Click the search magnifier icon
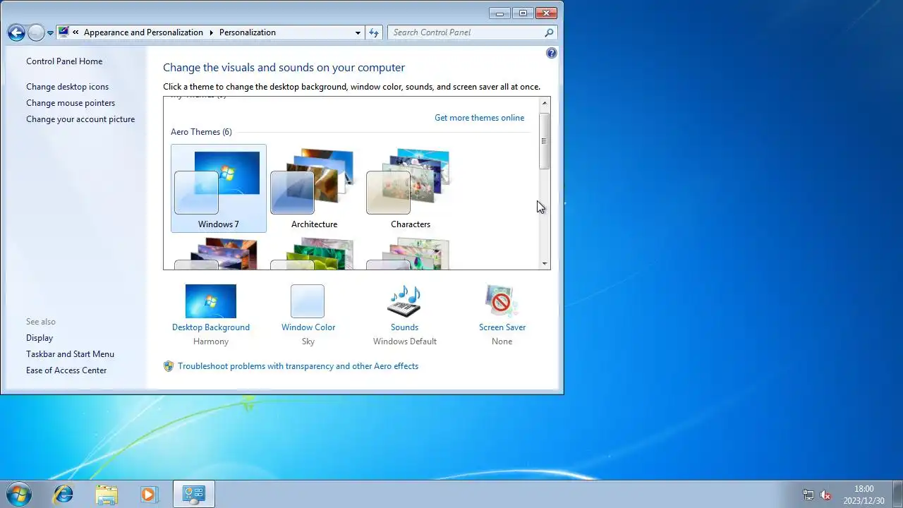This screenshot has width=903, height=508. pos(549,32)
